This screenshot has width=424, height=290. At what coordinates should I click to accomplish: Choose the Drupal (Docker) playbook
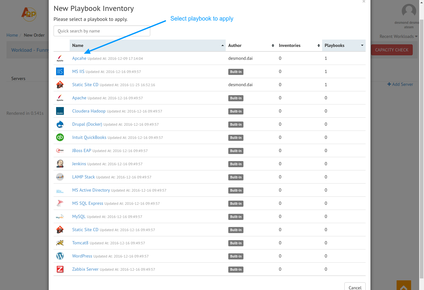(87, 124)
